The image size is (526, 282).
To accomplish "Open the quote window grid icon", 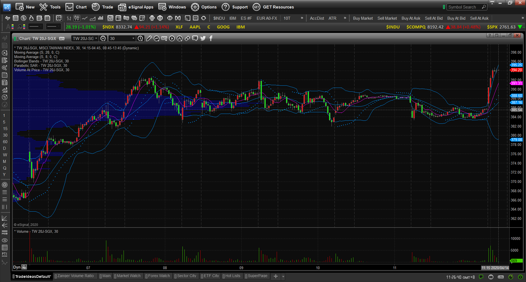I will click(16, 18).
